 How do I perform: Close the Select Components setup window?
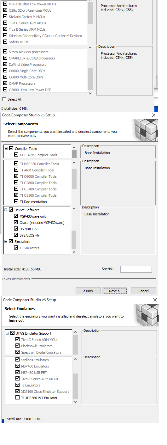click(x=154, y=115)
